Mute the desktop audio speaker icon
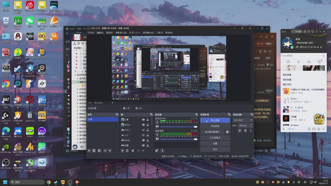Screen dimensions: 331x186 pyautogui.click(x=157, y=139)
